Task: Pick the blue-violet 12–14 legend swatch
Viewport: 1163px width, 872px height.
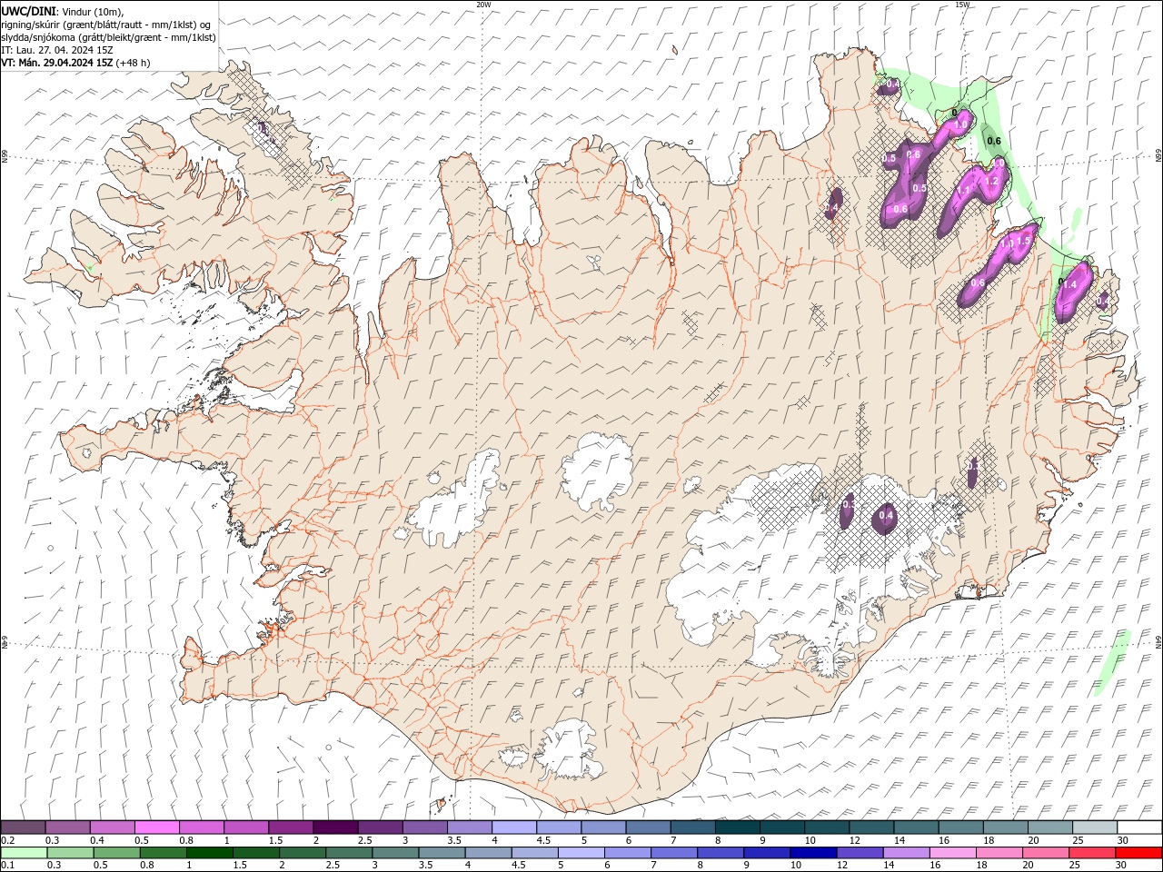Action: tap(860, 853)
